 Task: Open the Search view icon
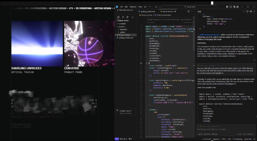[x=123, y=17]
